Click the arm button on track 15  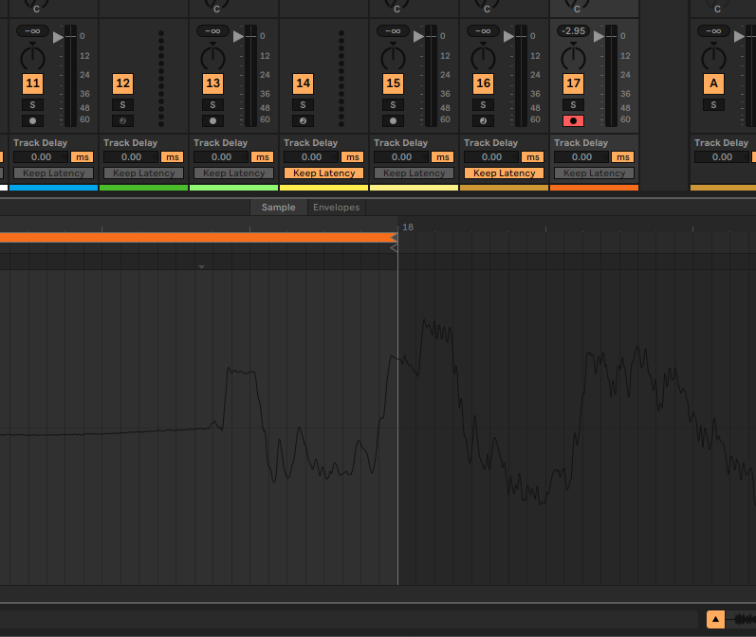(393, 120)
